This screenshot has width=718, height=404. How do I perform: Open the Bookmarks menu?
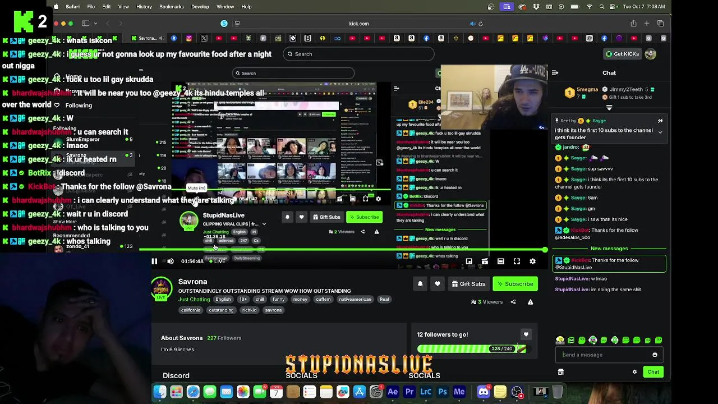[172, 7]
